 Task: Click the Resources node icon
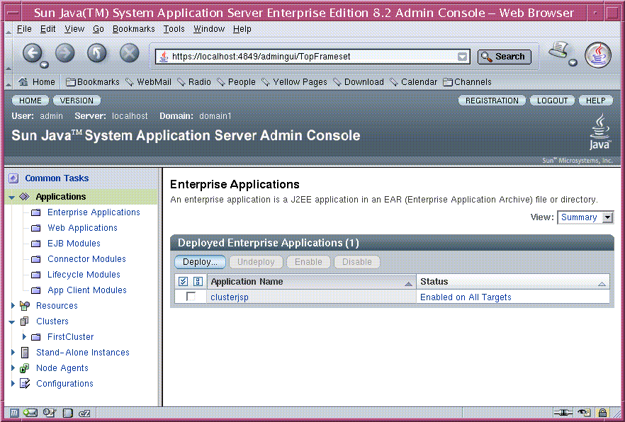(24, 306)
